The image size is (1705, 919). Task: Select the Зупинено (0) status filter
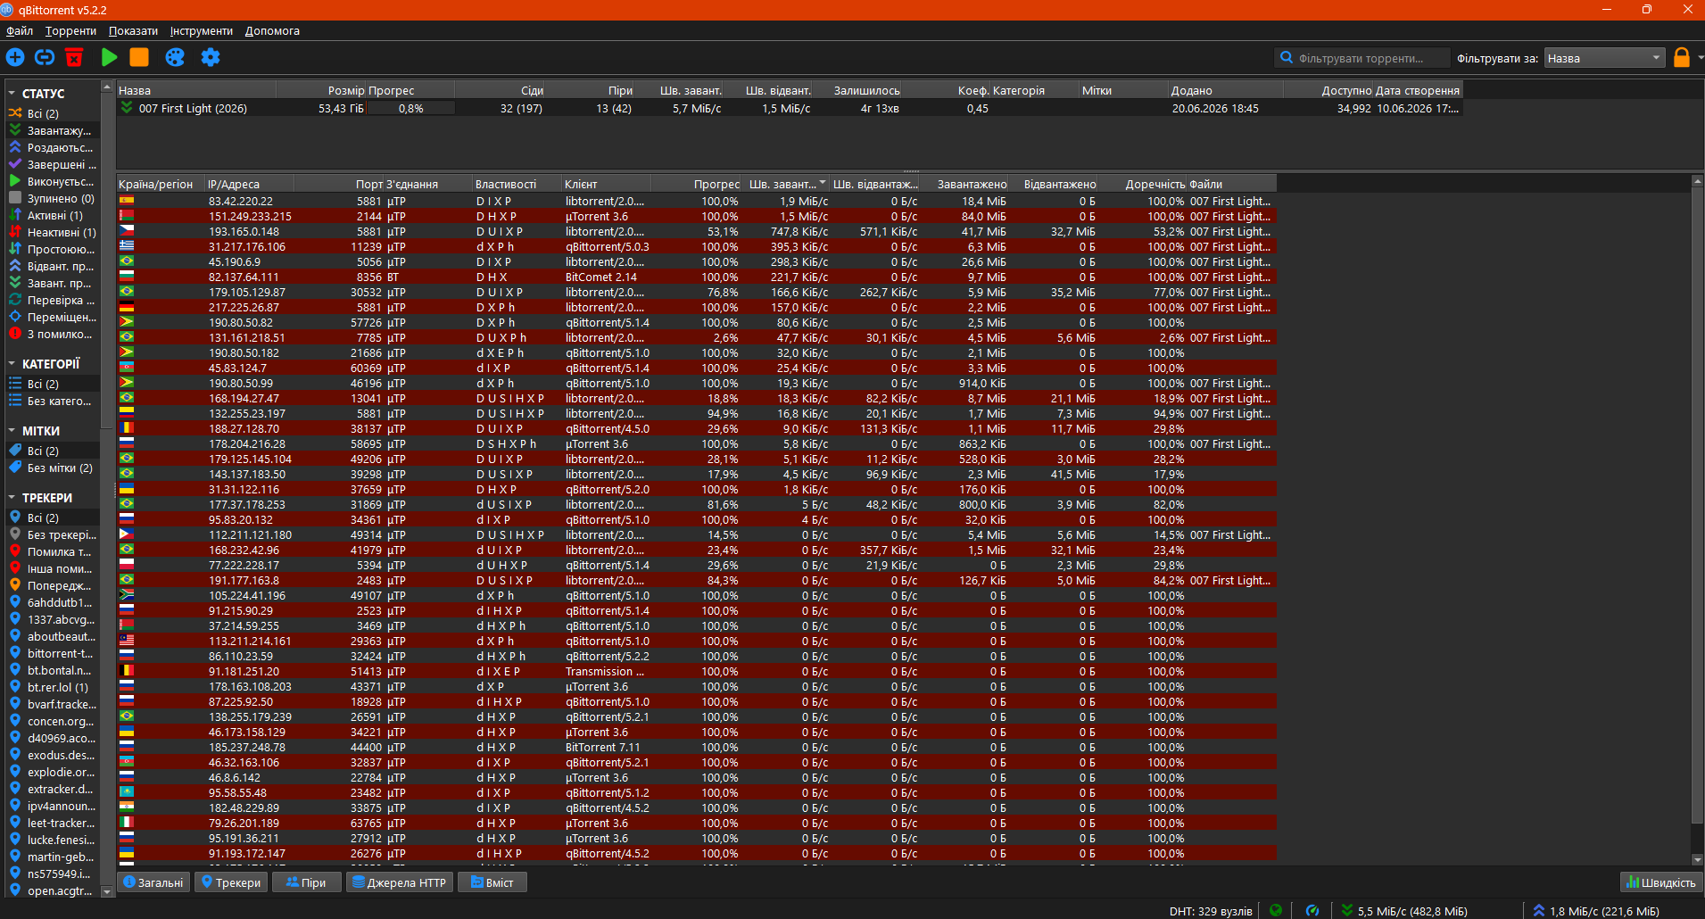(53, 198)
